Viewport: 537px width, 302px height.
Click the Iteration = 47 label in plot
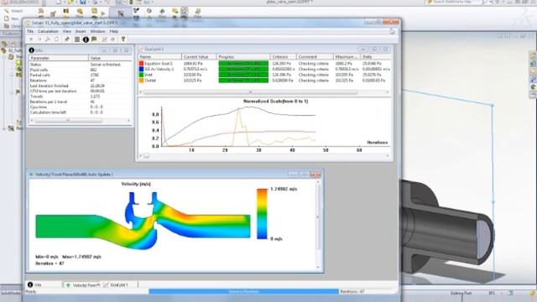(50, 263)
